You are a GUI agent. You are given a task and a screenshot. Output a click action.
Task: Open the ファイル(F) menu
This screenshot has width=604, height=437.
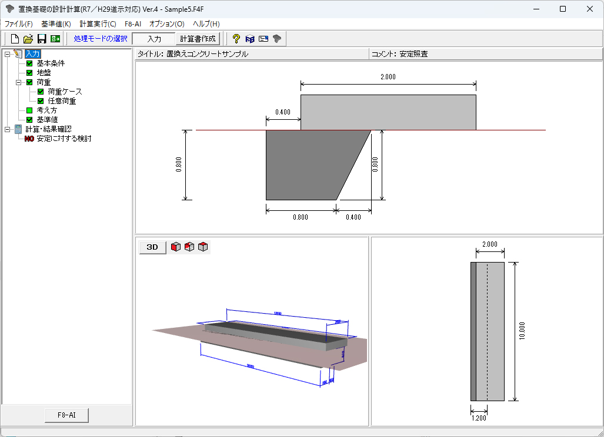tap(18, 24)
